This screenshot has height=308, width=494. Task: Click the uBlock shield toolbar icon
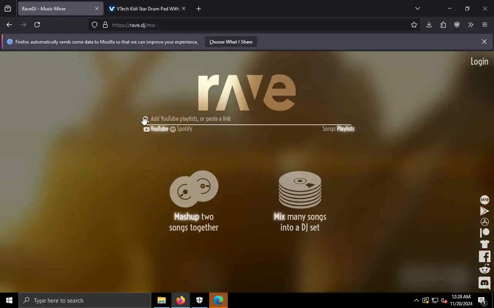[x=457, y=25]
